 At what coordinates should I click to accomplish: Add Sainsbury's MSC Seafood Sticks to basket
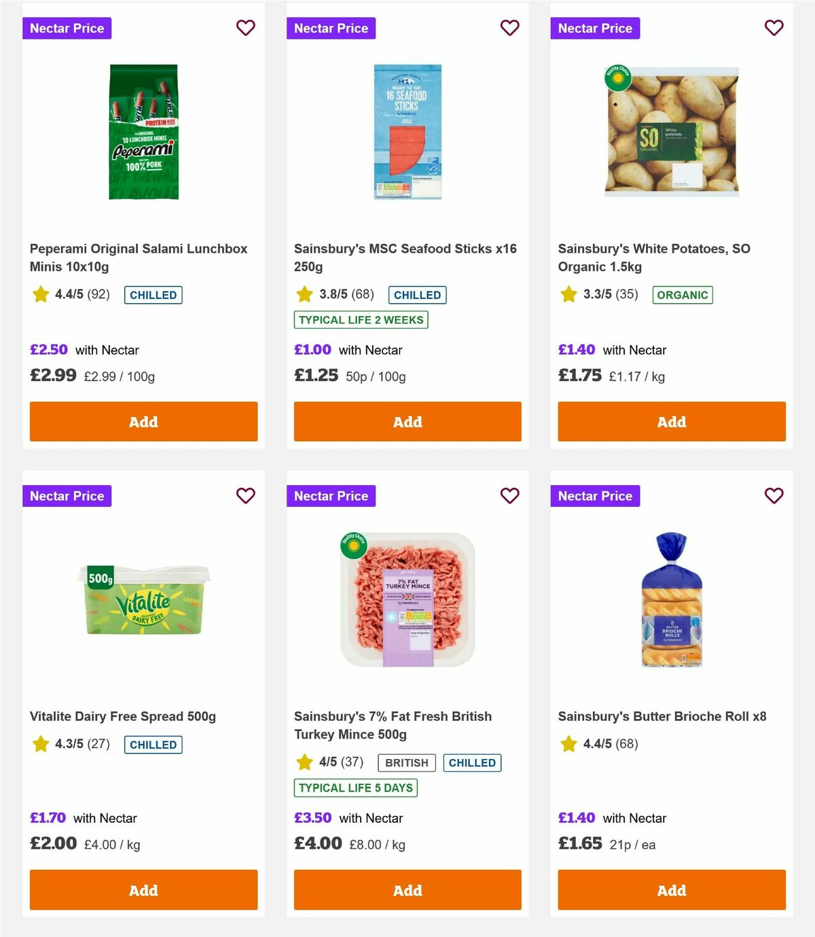407,421
